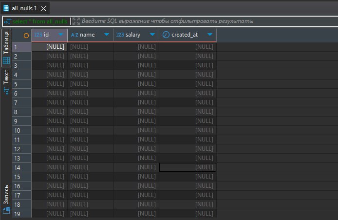
Task: Click the salary cell in row 3
Action: 136,65
